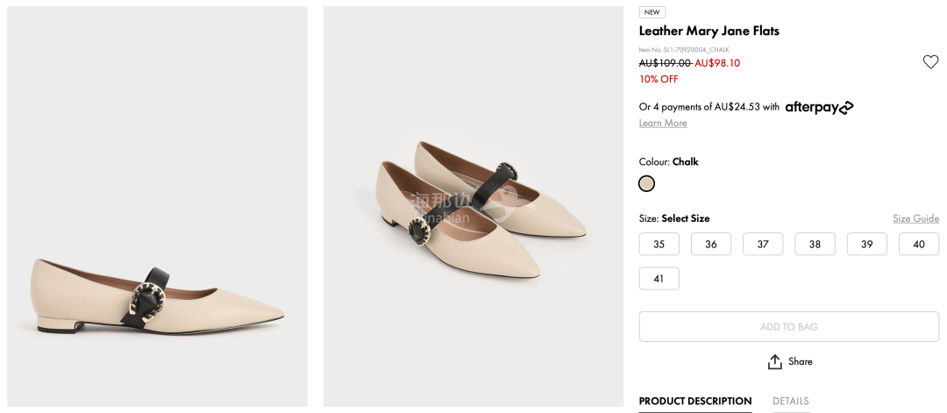Add item to wishlist heart icon
This screenshot has width=947, height=413.
point(930,61)
